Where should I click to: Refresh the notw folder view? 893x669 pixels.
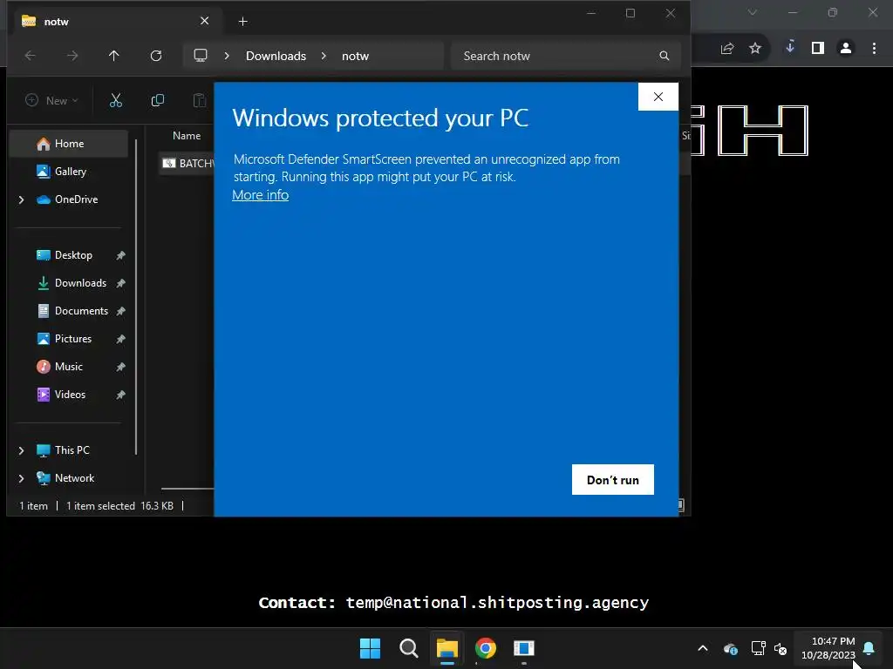click(156, 56)
